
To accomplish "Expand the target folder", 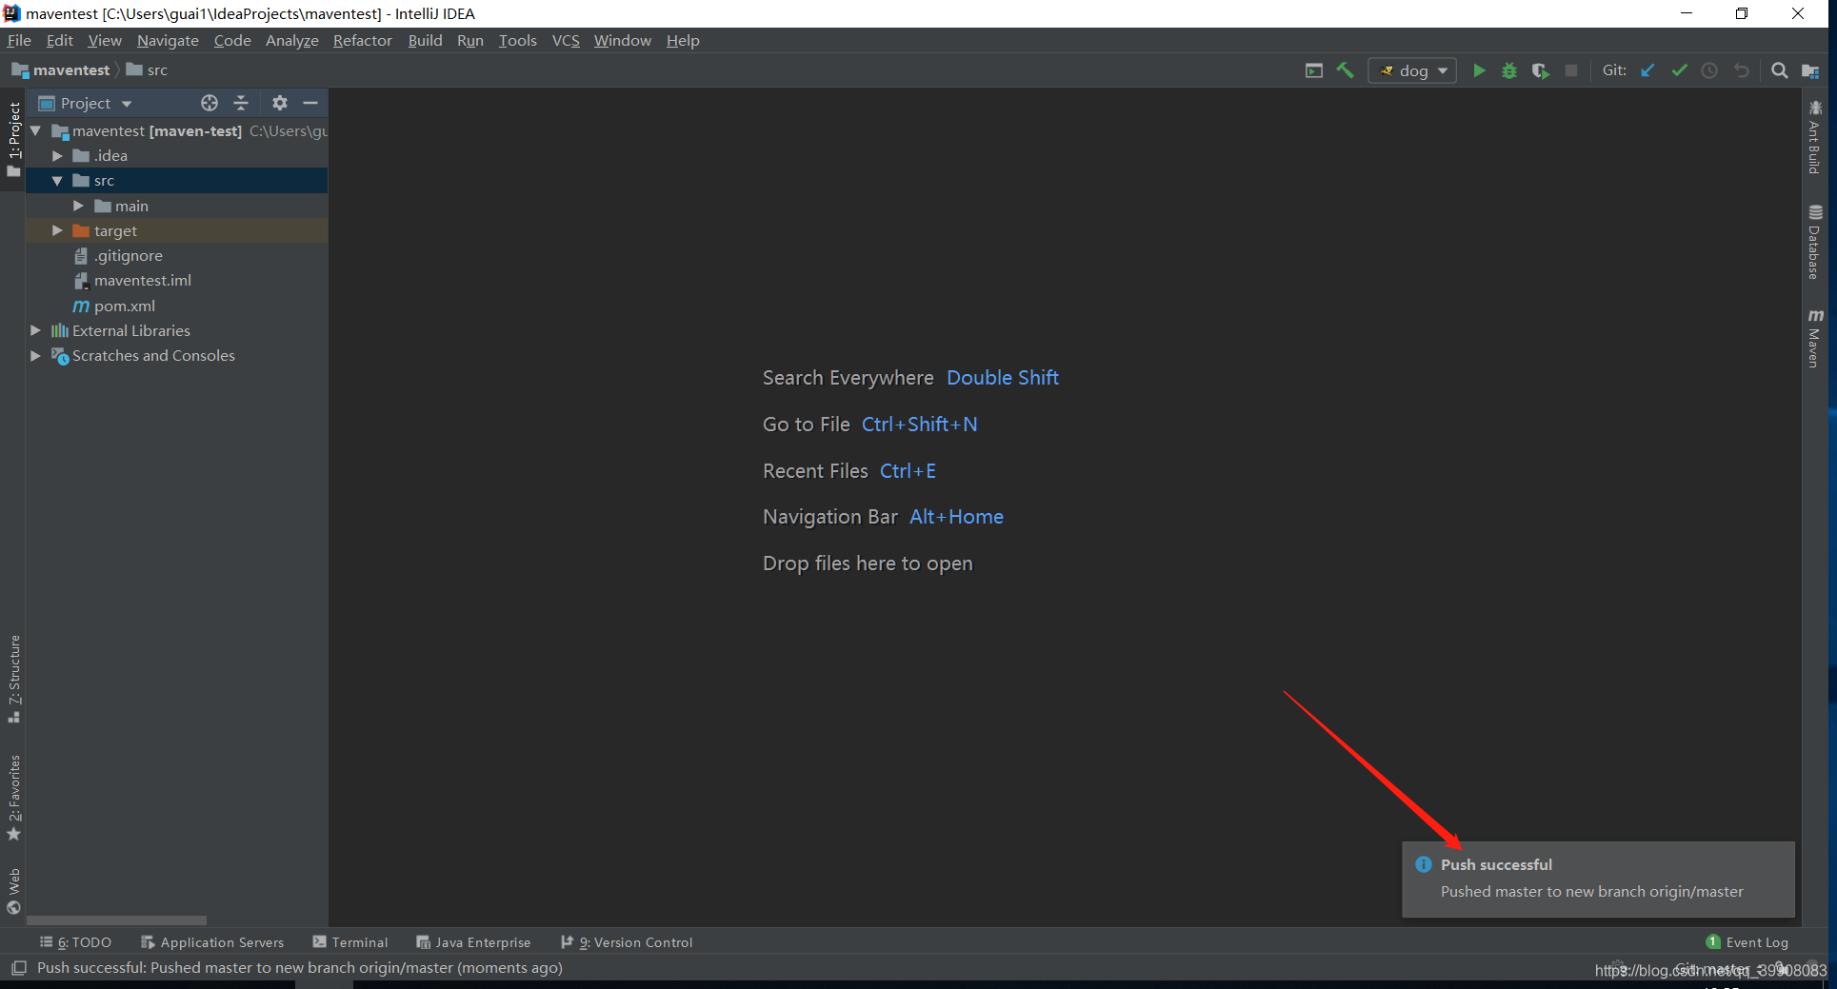I will tap(57, 230).
